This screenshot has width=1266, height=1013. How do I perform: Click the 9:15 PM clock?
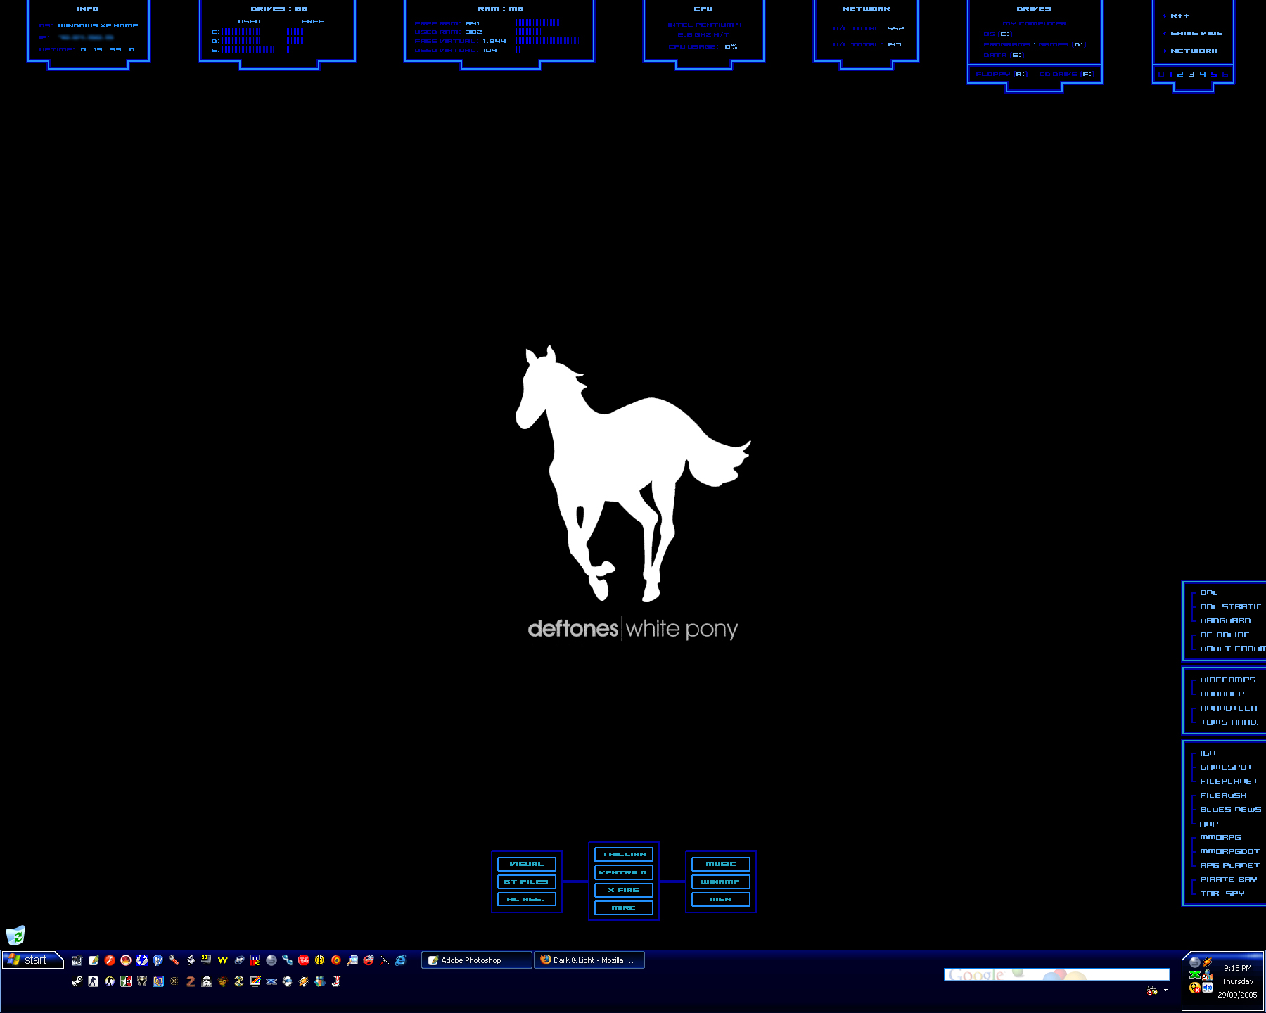tap(1238, 968)
